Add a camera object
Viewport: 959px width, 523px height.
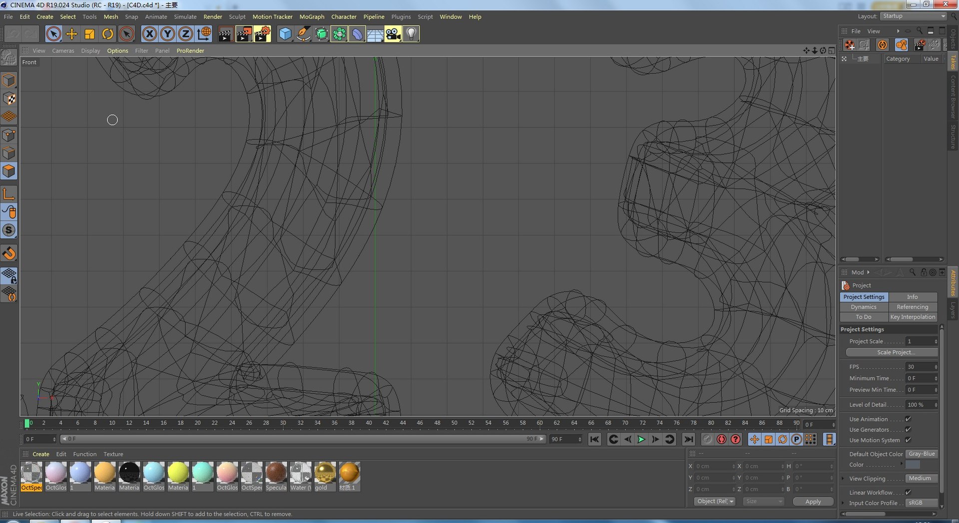click(393, 34)
